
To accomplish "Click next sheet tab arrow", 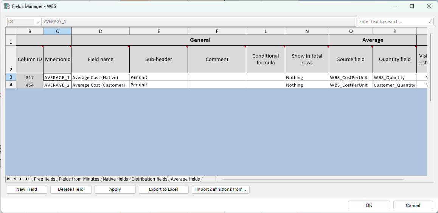I will [x=21, y=179].
